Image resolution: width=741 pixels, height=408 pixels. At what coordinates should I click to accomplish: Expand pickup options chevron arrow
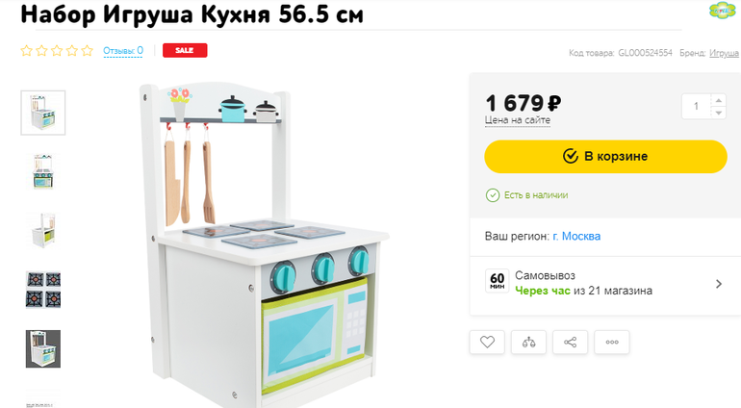click(x=719, y=284)
